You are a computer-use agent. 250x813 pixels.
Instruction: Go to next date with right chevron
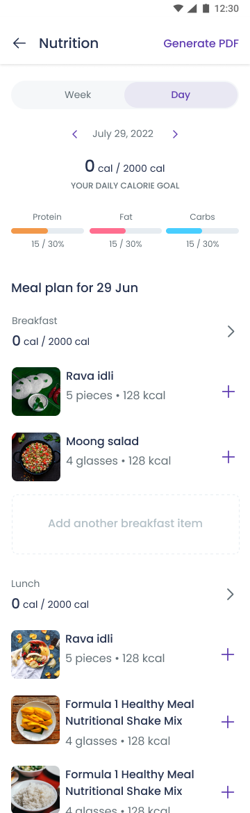point(175,134)
